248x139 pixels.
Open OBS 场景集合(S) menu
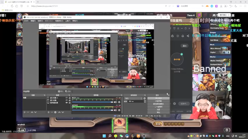pyautogui.click(x=59, y=21)
